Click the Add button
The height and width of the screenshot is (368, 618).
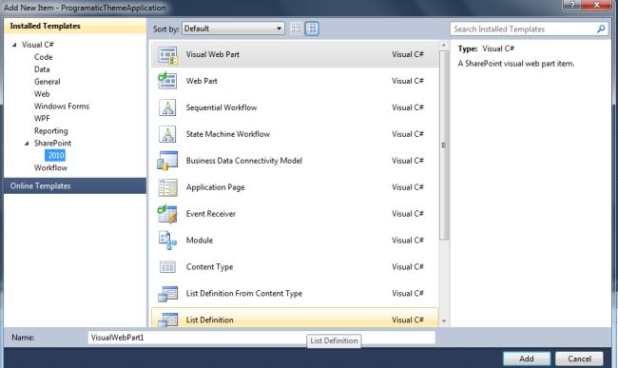tap(527, 358)
